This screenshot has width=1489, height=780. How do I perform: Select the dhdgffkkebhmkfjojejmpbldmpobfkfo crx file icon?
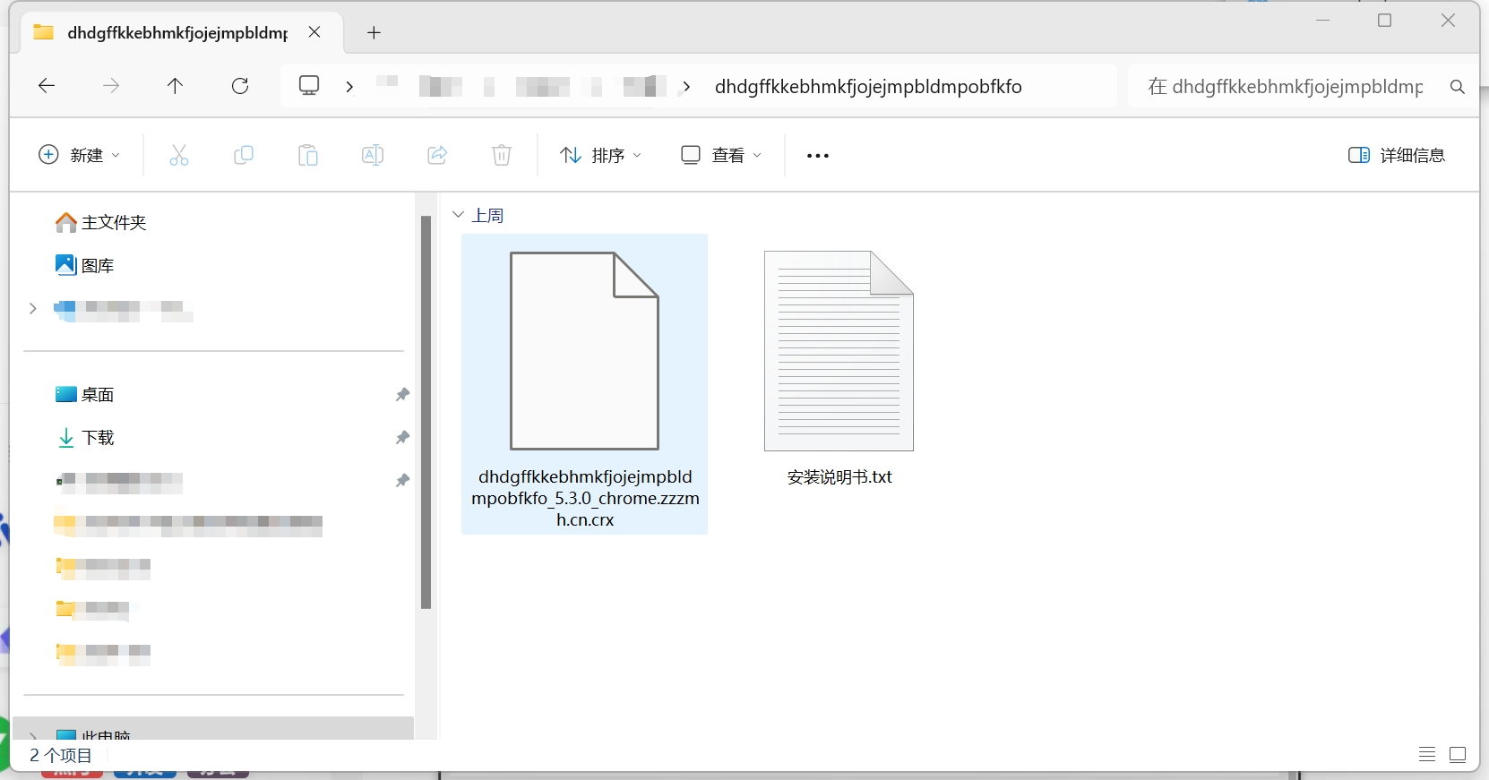click(x=584, y=351)
